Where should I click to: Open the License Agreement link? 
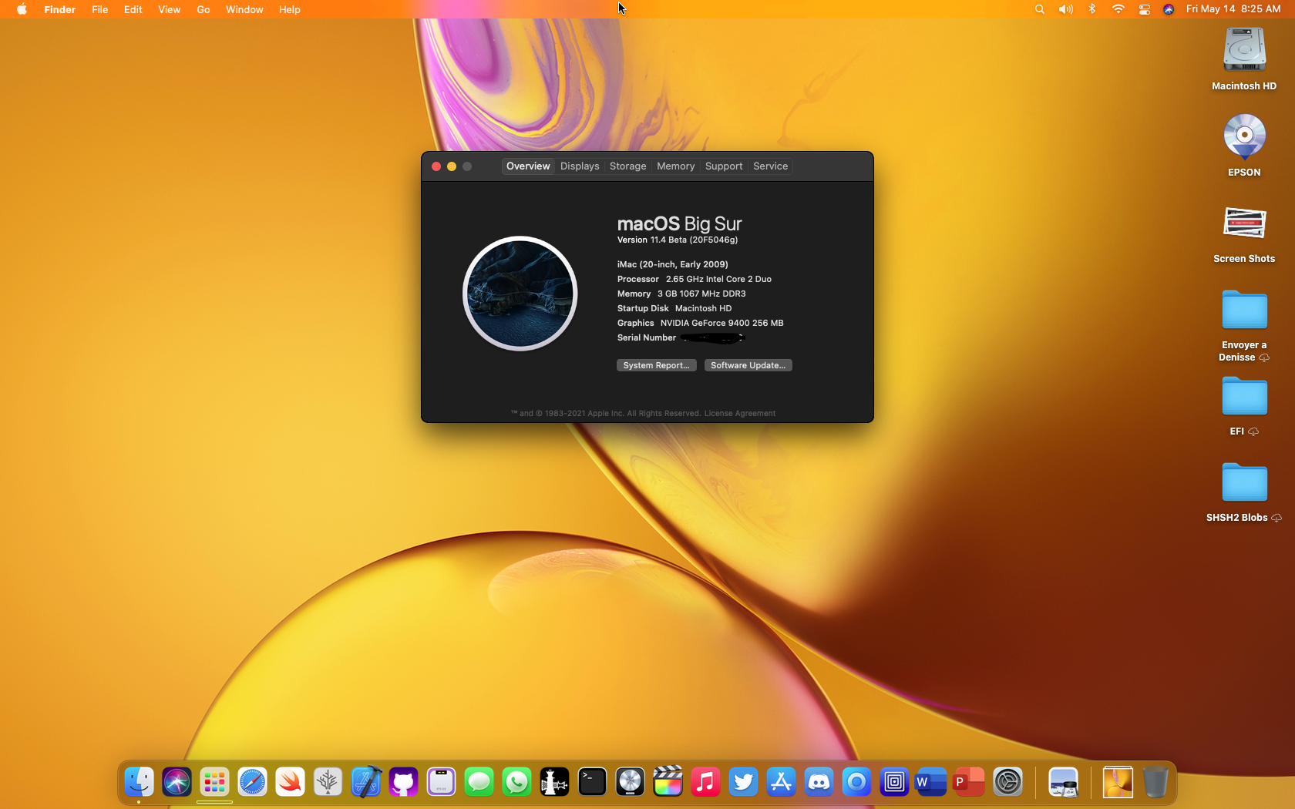click(739, 414)
